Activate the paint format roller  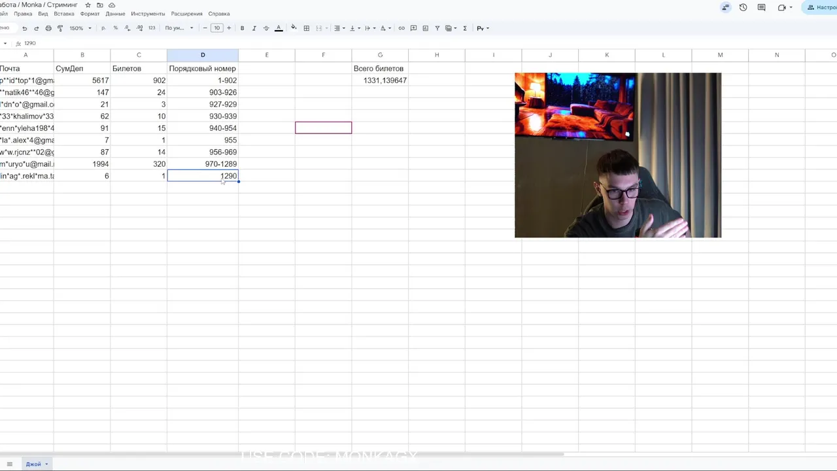click(60, 28)
